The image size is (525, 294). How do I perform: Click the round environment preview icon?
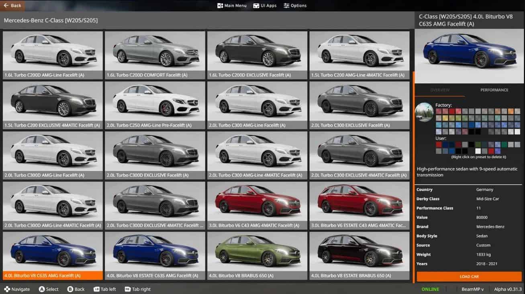424,113
